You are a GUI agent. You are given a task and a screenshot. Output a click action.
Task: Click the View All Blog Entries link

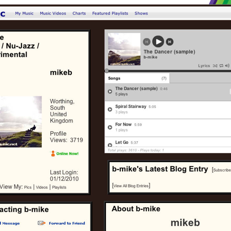(x=131, y=186)
